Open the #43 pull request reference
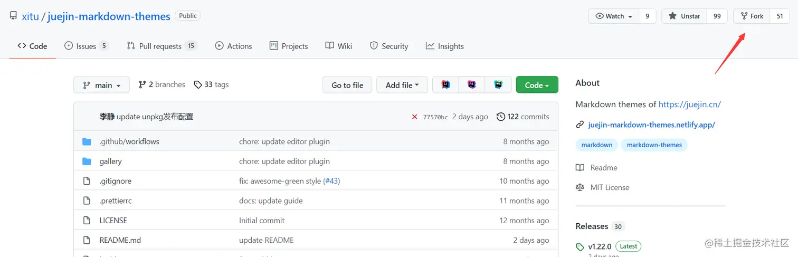The height and width of the screenshot is (257, 798). (331, 181)
